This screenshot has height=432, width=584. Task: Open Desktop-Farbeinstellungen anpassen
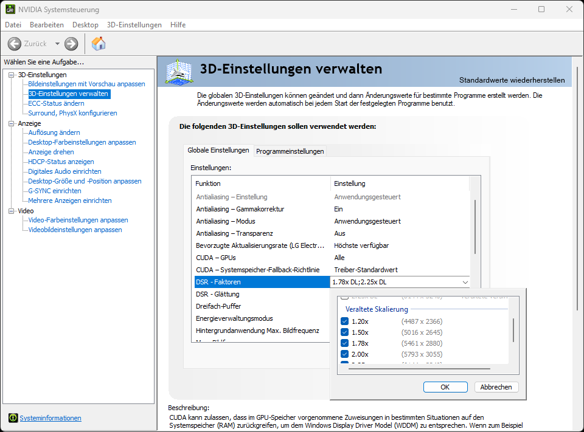click(82, 142)
